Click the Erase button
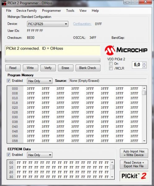Viewport: 154px width, 186px height. pos(66,68)
